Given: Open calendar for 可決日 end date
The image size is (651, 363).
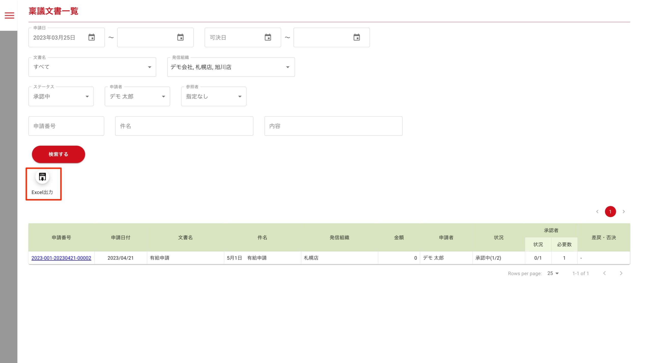Looking at the screenshot, I should point(357,37).
